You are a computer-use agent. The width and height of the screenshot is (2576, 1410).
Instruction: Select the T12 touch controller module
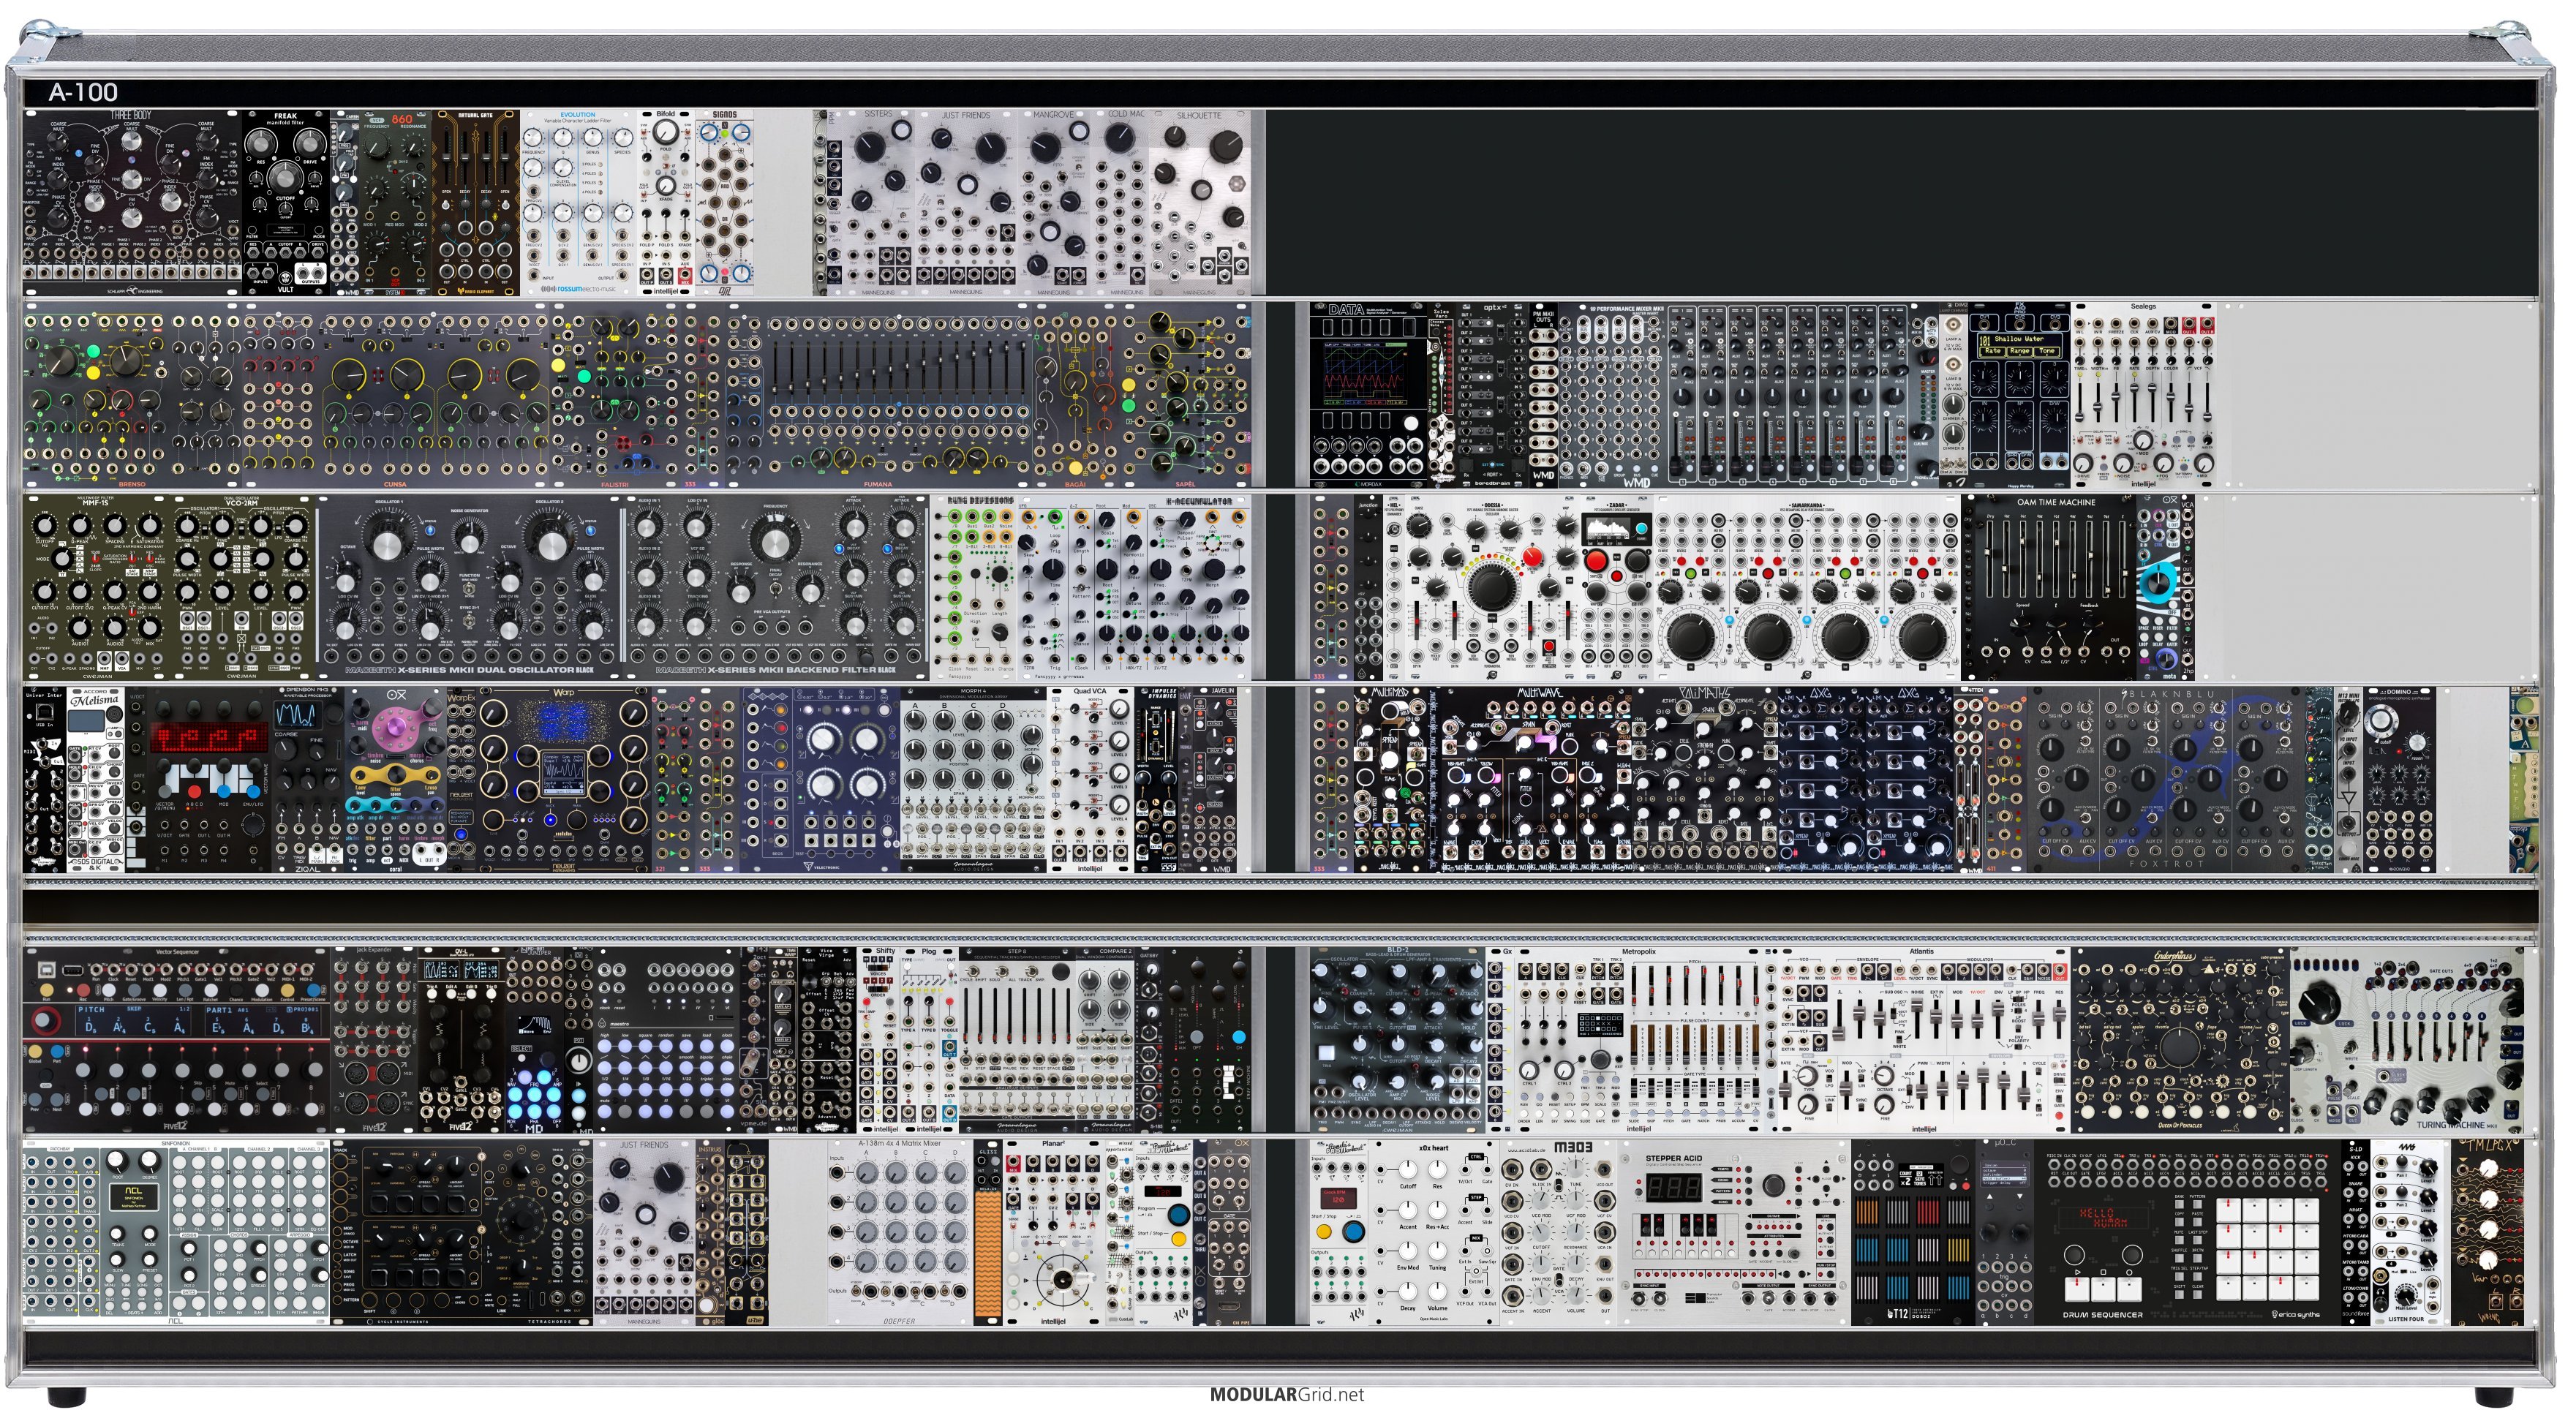point(1912,1232)
